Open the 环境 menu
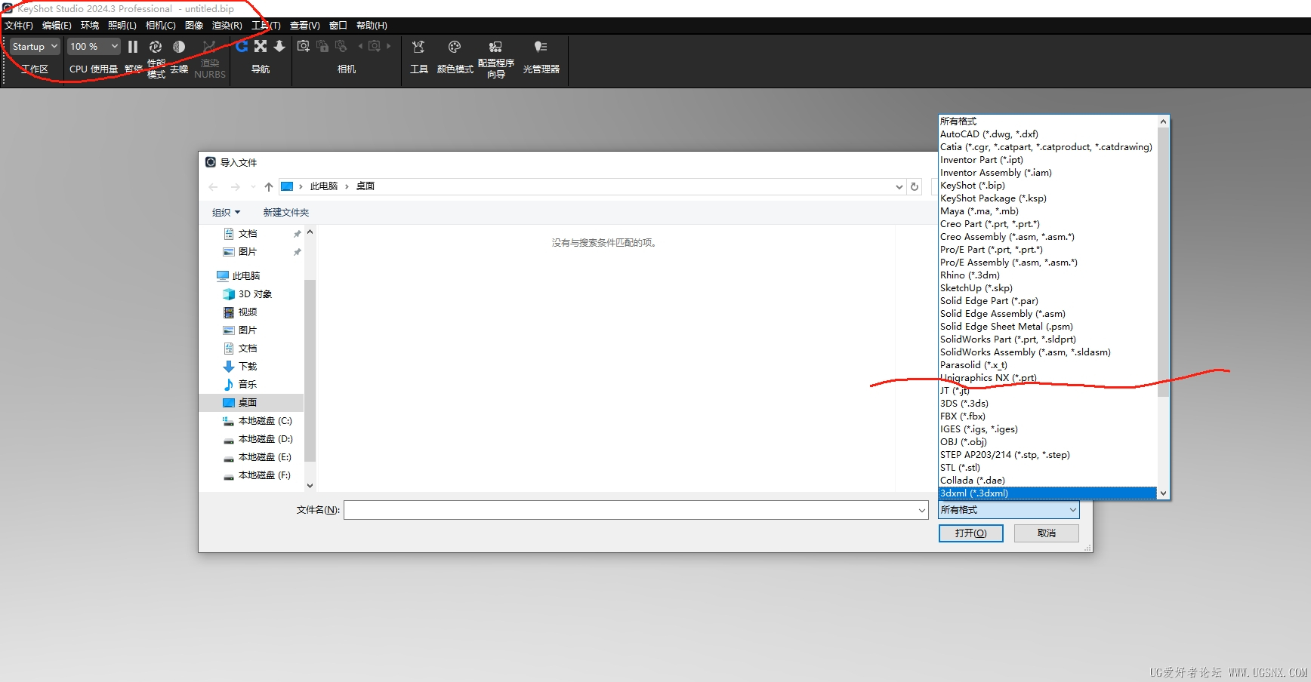 click(90, 26)
